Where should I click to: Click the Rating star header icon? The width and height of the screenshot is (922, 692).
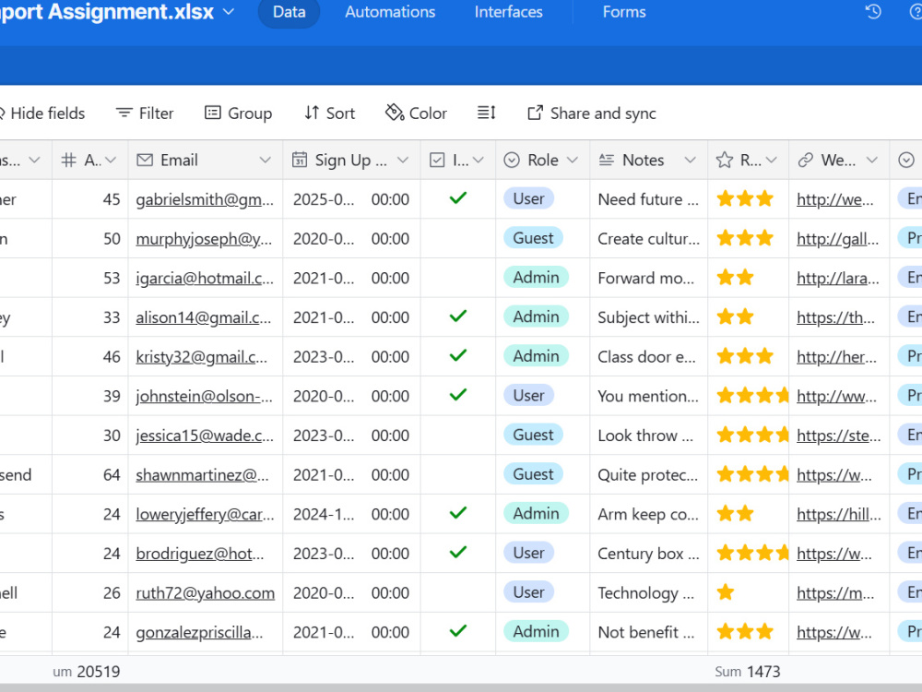coord(725,160)
